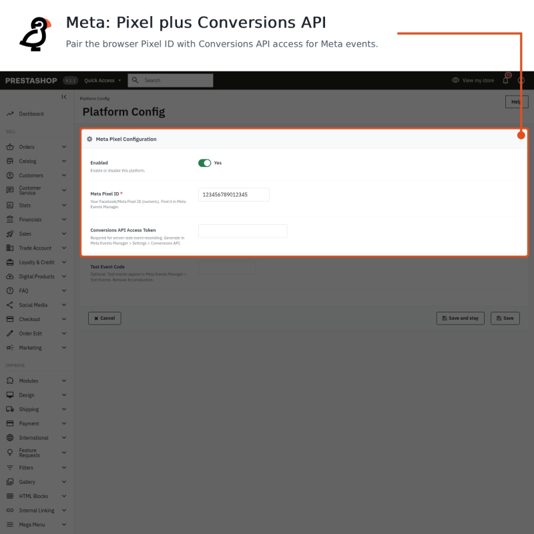534x534 pixels.
Task: Click the Stats chart icon
Action: [x=10, y=205]
